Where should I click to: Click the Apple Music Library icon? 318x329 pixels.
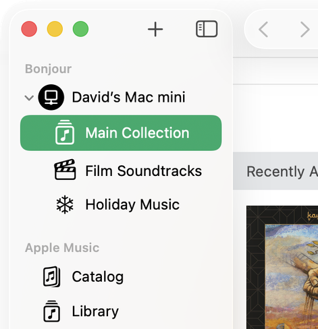[x=51, y=311]
